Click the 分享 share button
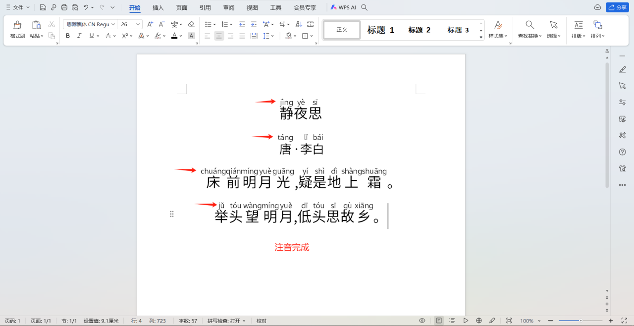634x326 pixels. [x=617, y=7]
